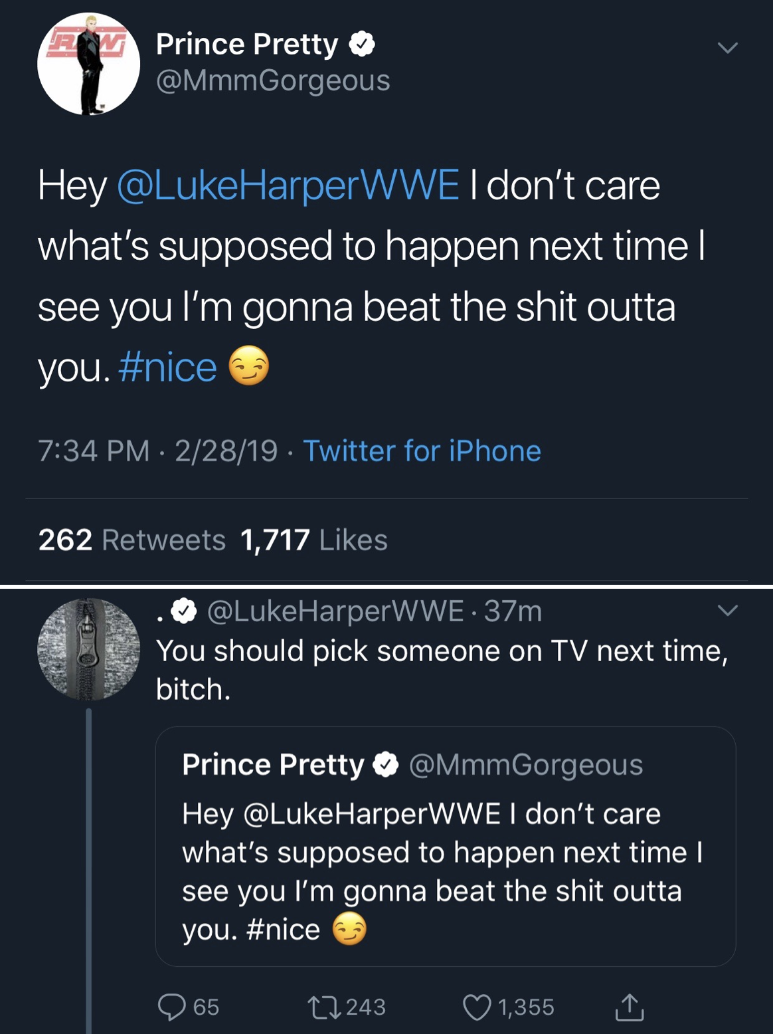The image size is (773, 1034).
Task: Tap the verified badge on LukeHarperWWE reply
Action: pos(184,611)
